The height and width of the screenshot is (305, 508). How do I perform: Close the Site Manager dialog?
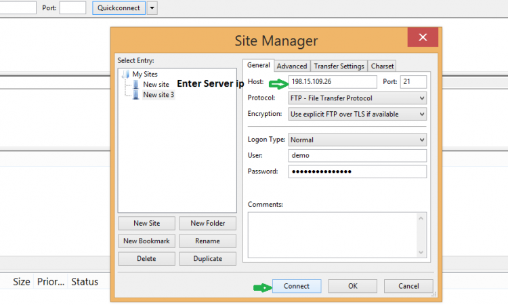click(x=423, y=37)
